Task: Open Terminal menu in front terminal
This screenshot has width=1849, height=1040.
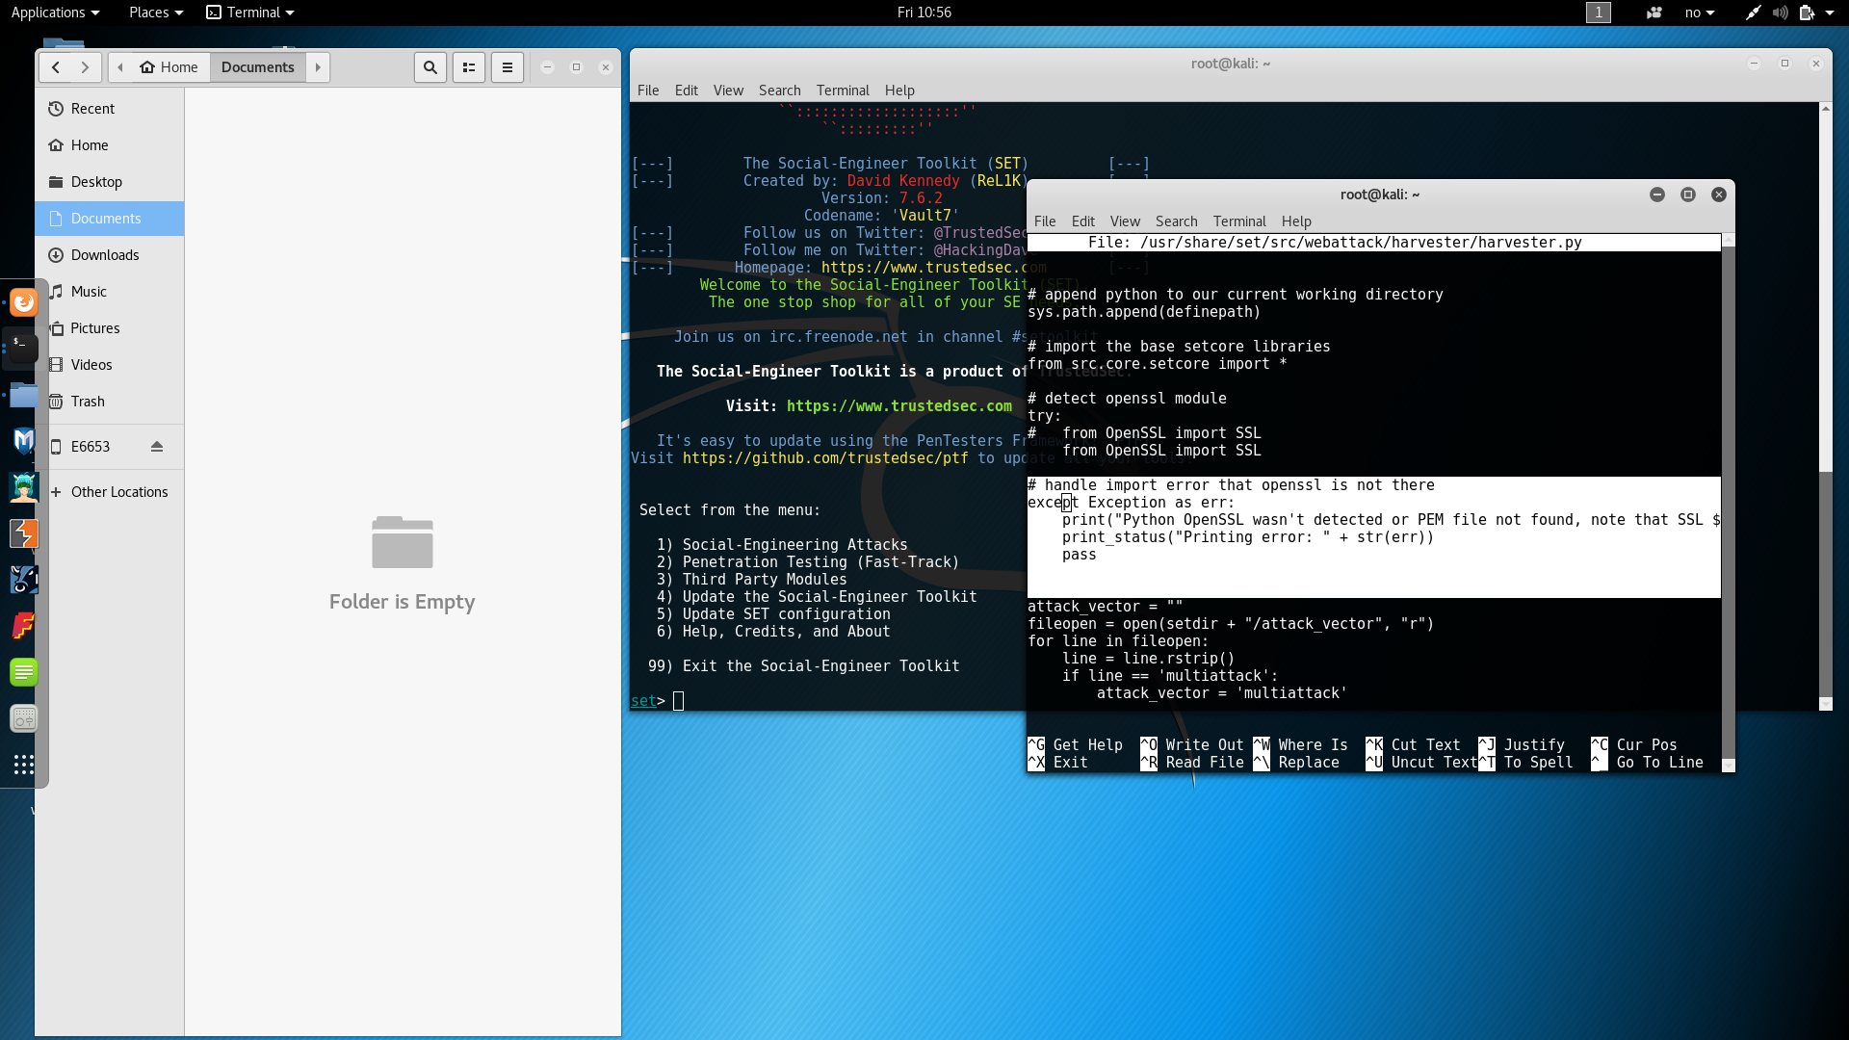Action: [1239, 221]
